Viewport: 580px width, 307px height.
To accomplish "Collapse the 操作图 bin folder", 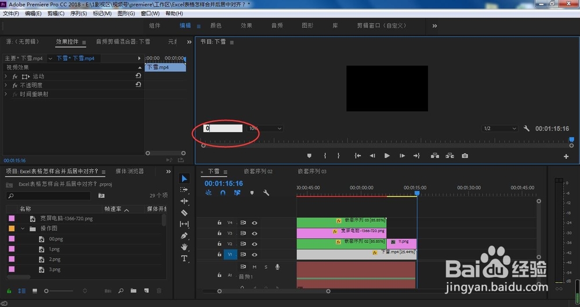I will 23,229.
